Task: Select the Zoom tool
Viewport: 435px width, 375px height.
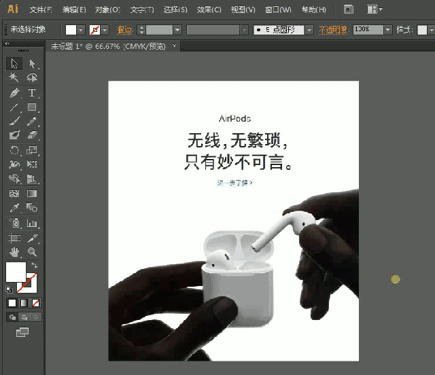Action: pos(32,252)
